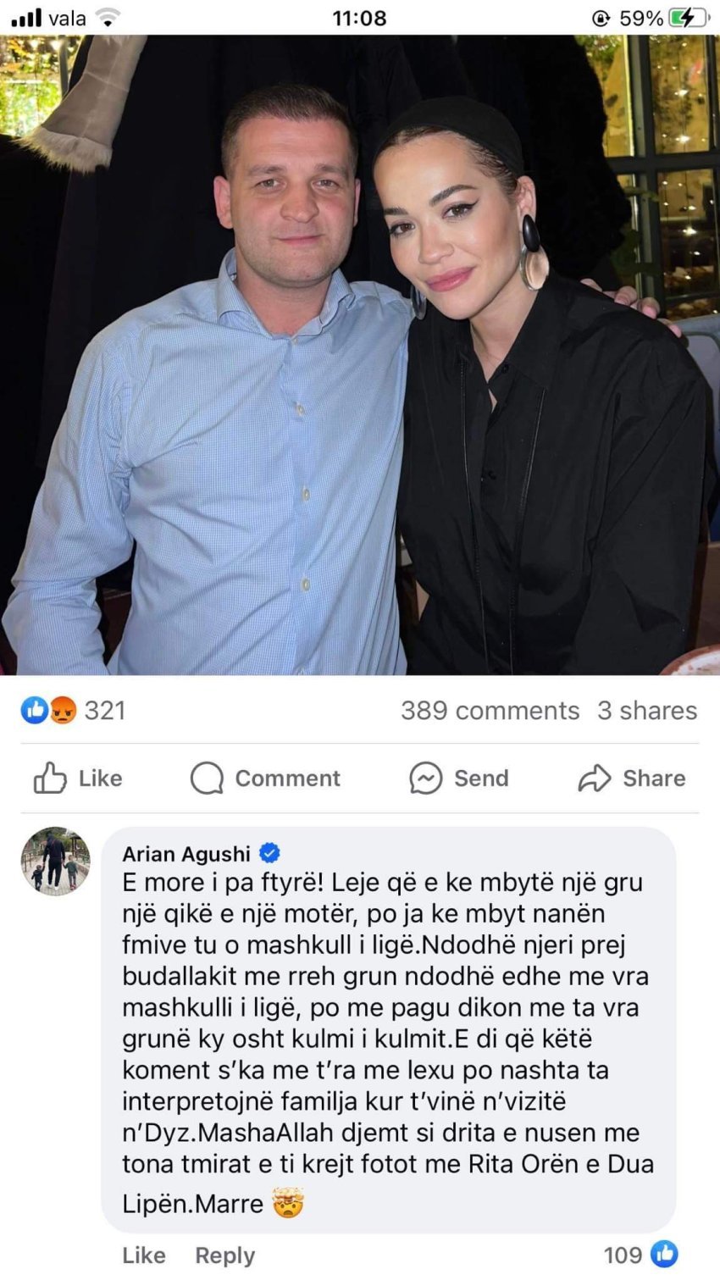Tap the Wi-Fi signal icon in status bar

click(107, 17)
